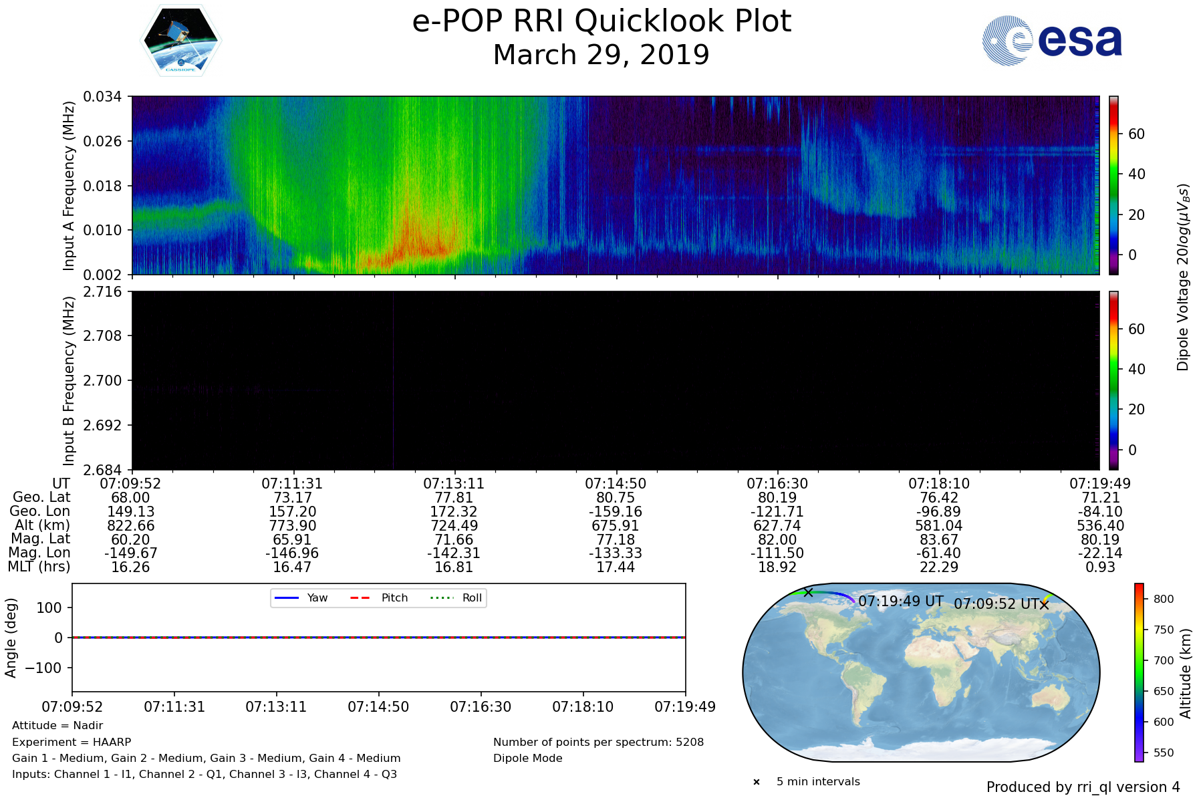The height and width of the screenshot is (802, 1203).
Task: Click the blue Yaw line sample in legend
Action: (286, 598)
